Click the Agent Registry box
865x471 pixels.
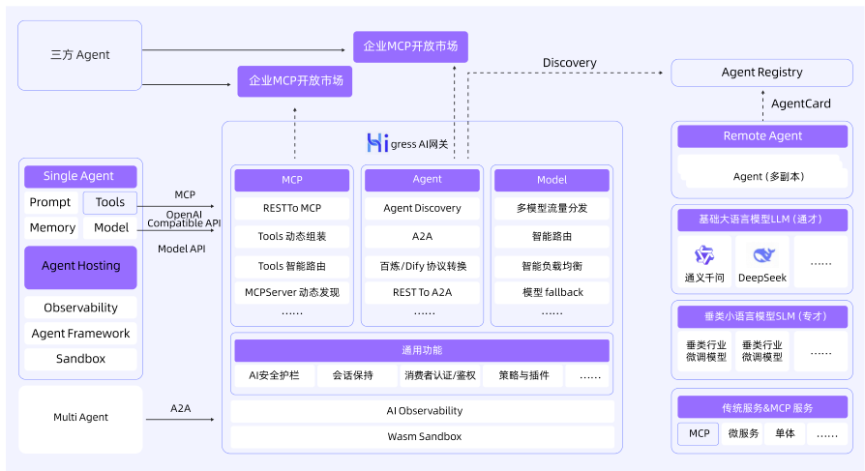(x=761, y=73)
